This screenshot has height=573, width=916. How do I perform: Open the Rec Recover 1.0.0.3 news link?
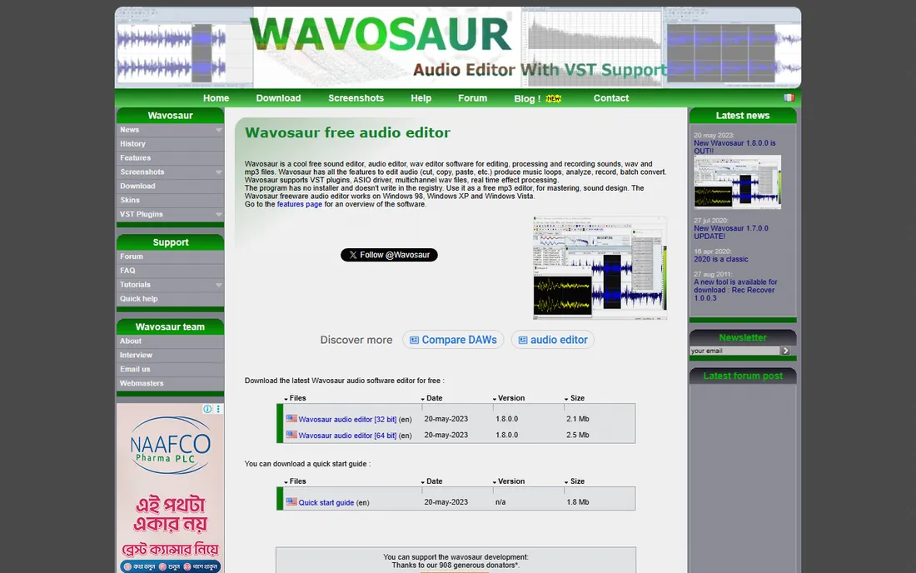[735, 290]
